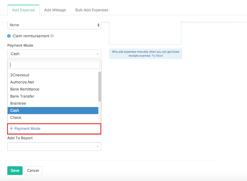
Task: Click the help icon beside Claim reimbursement
Action: pos(52,36)
